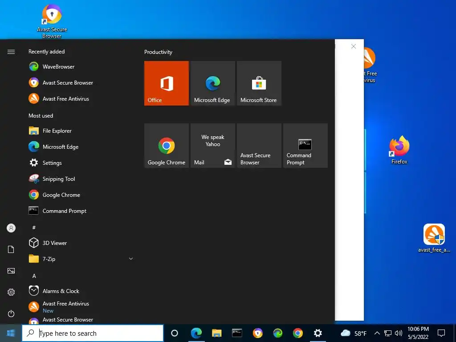Viewport: 456px width, 342px height.
Task: Click the 'Most used' heading
Action: click(41, 115)
